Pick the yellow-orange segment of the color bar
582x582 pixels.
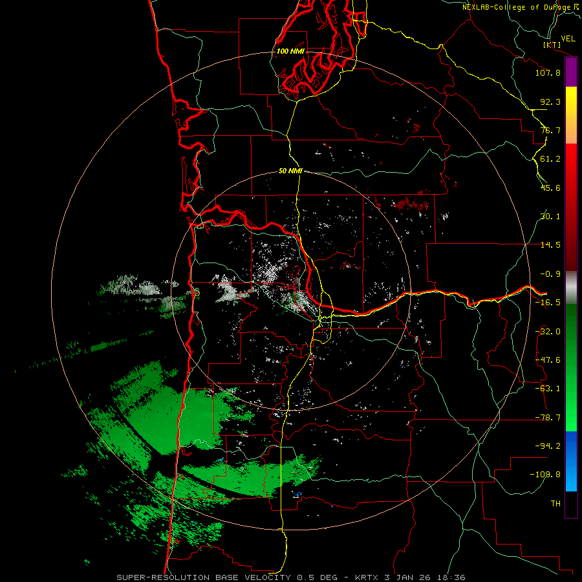pos(571,115)
